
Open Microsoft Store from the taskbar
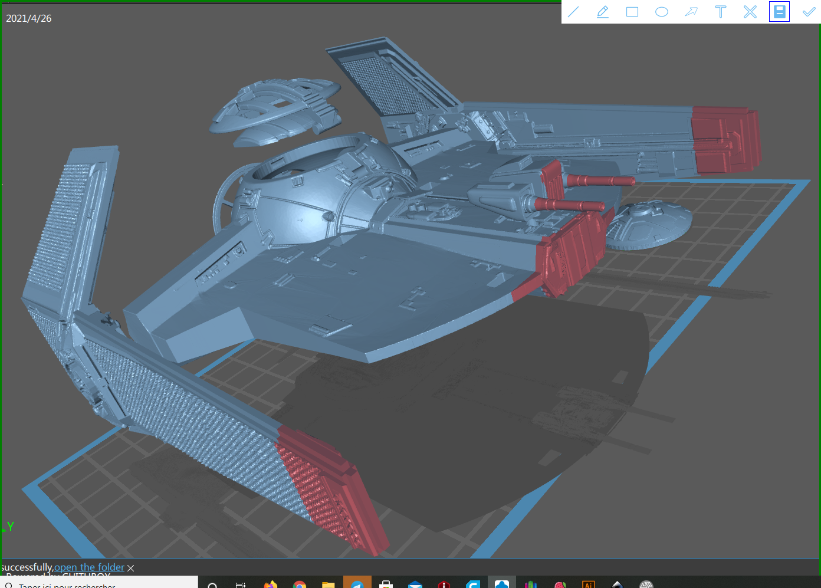coord(386,584)
